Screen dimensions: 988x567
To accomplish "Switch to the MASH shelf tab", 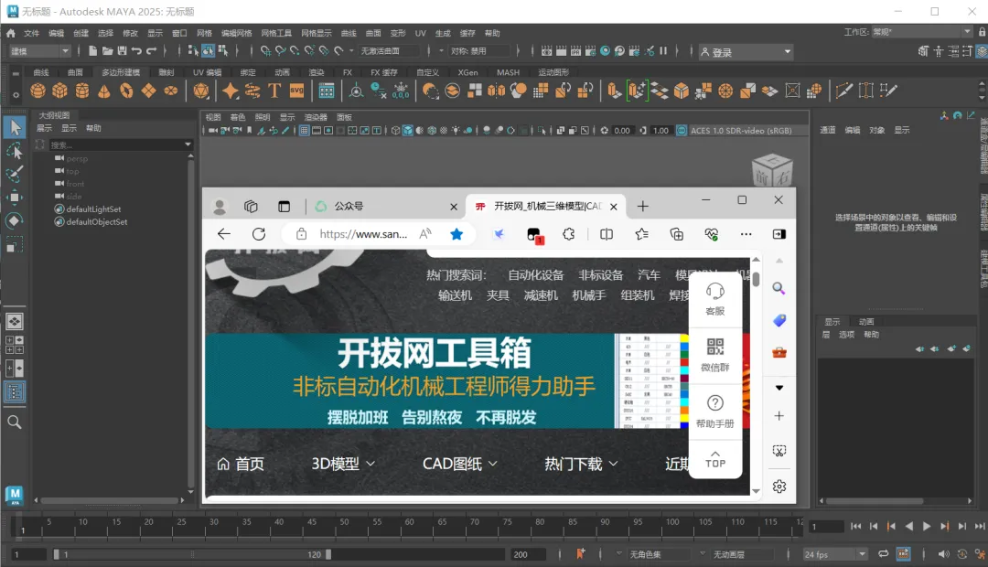I will (508, 72).
